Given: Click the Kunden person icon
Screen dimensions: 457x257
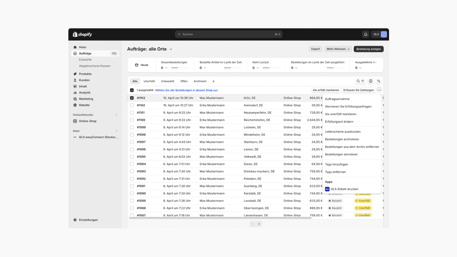Looking at the screenshot, I should [x=75, y=80].
